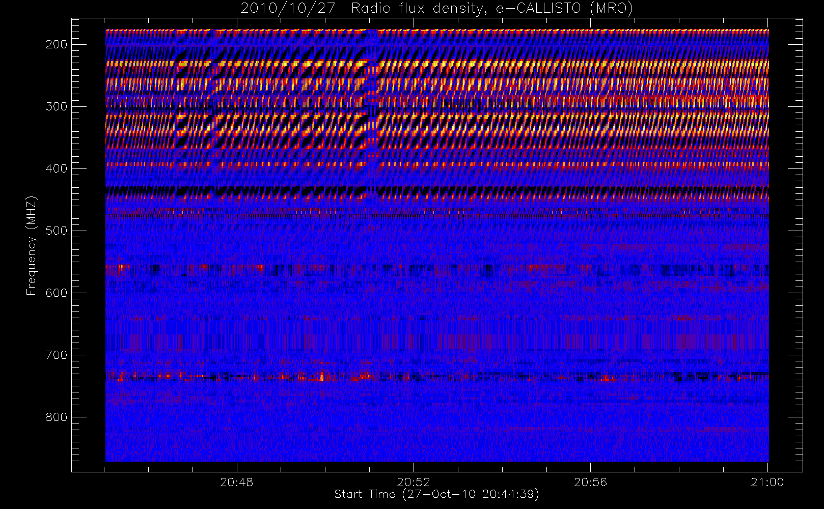Select the 400 frequency tick label

click(x=57, y=168)
